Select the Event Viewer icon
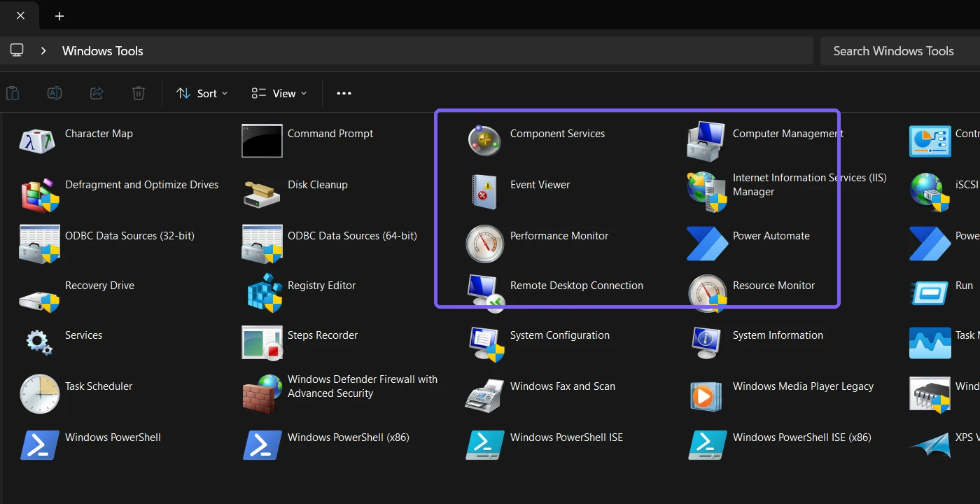The image size is (980, 504). 484,192
